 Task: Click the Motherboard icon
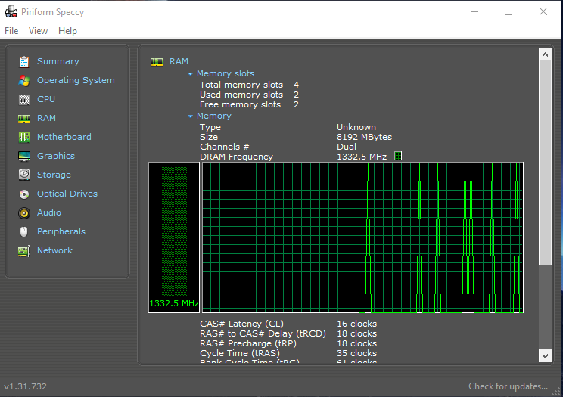[24, 137]
